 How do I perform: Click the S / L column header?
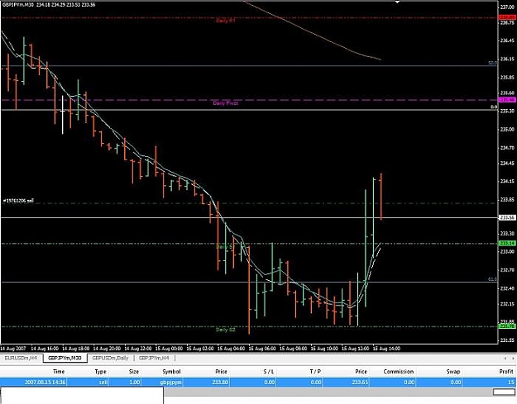(x=269, y=372)
